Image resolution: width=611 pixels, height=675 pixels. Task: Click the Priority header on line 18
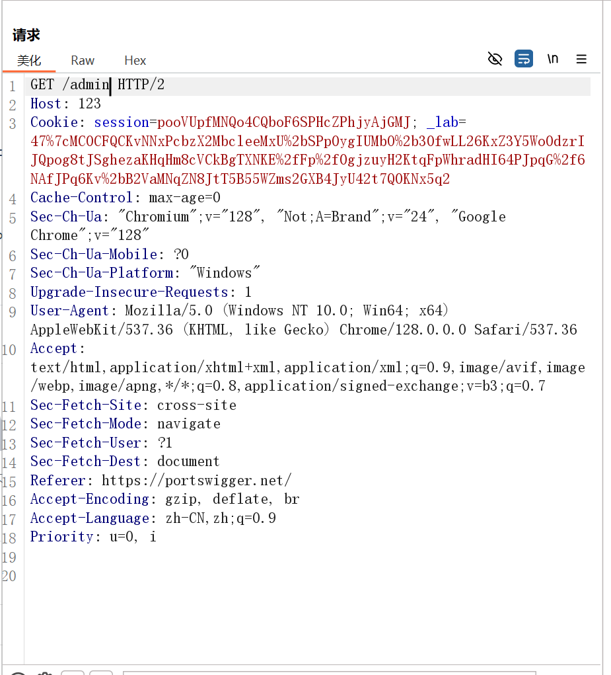pyautogui.click(x=61, y=537)
